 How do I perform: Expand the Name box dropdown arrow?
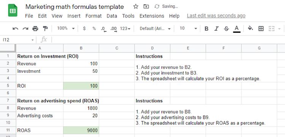33,40
